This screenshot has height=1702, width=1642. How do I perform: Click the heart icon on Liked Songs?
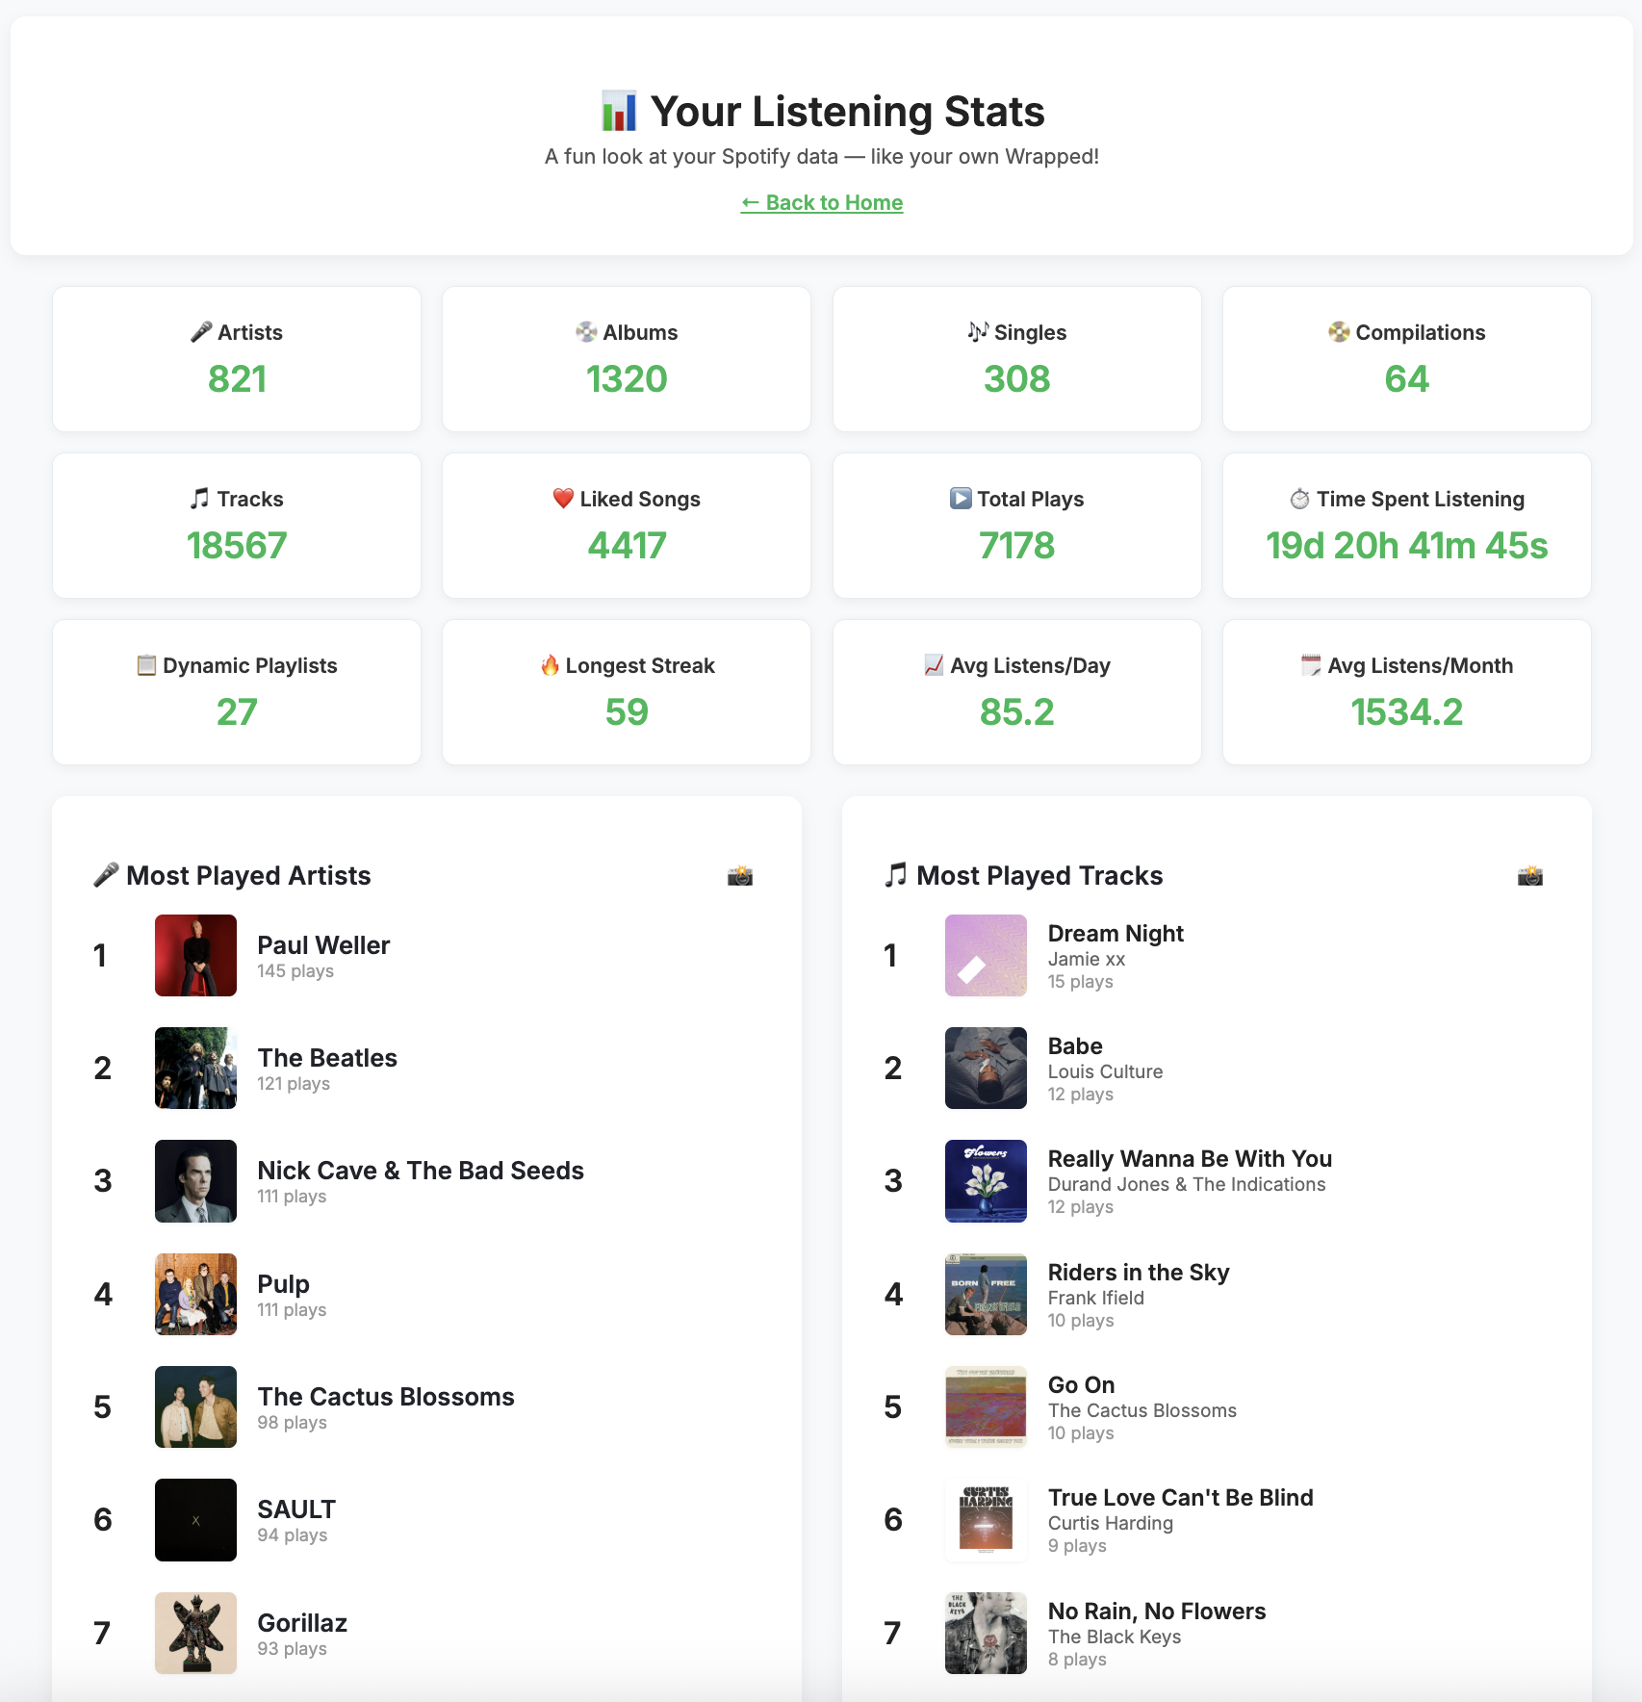point(560,499)
